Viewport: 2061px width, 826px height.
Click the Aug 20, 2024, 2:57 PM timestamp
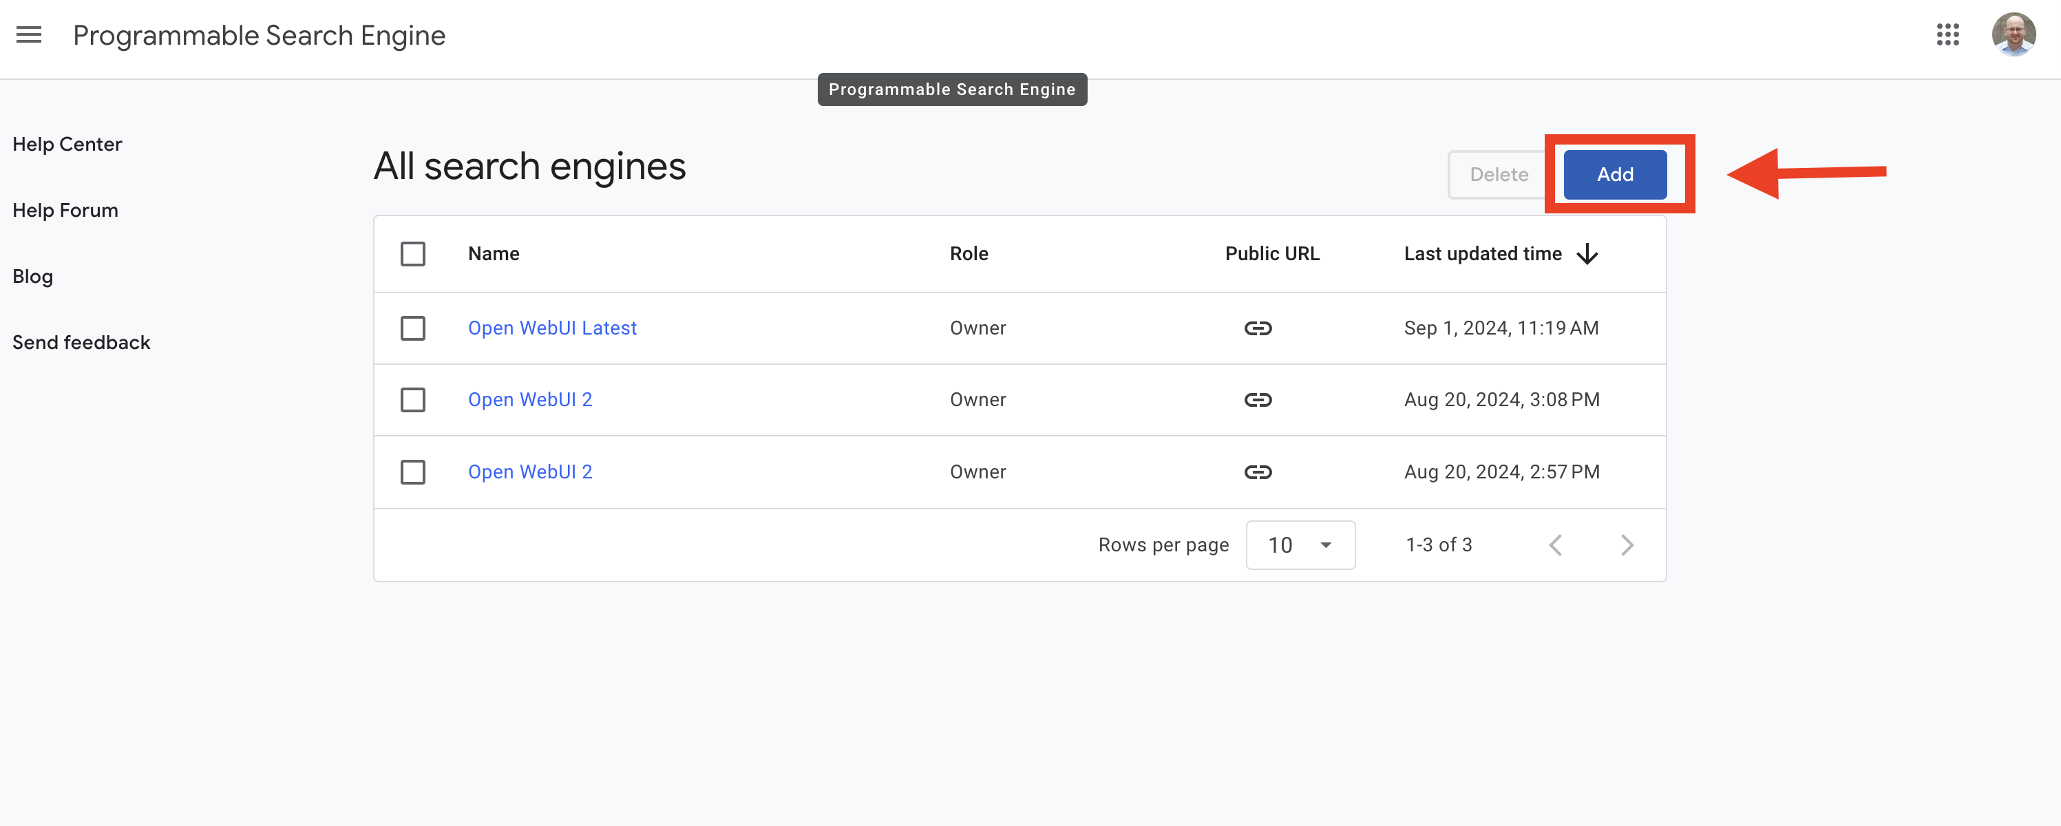pyautogui.click(x=1502, y=472)
